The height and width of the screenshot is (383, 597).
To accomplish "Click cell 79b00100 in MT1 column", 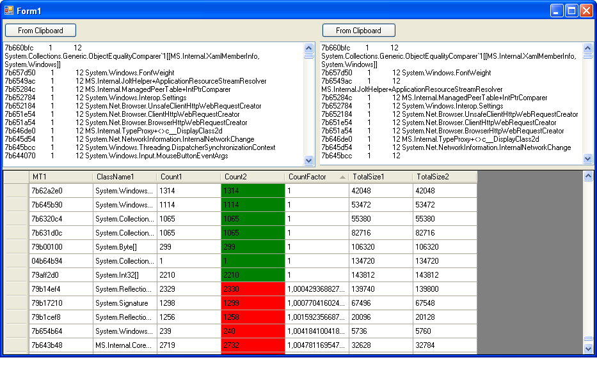I will (61, 247).
